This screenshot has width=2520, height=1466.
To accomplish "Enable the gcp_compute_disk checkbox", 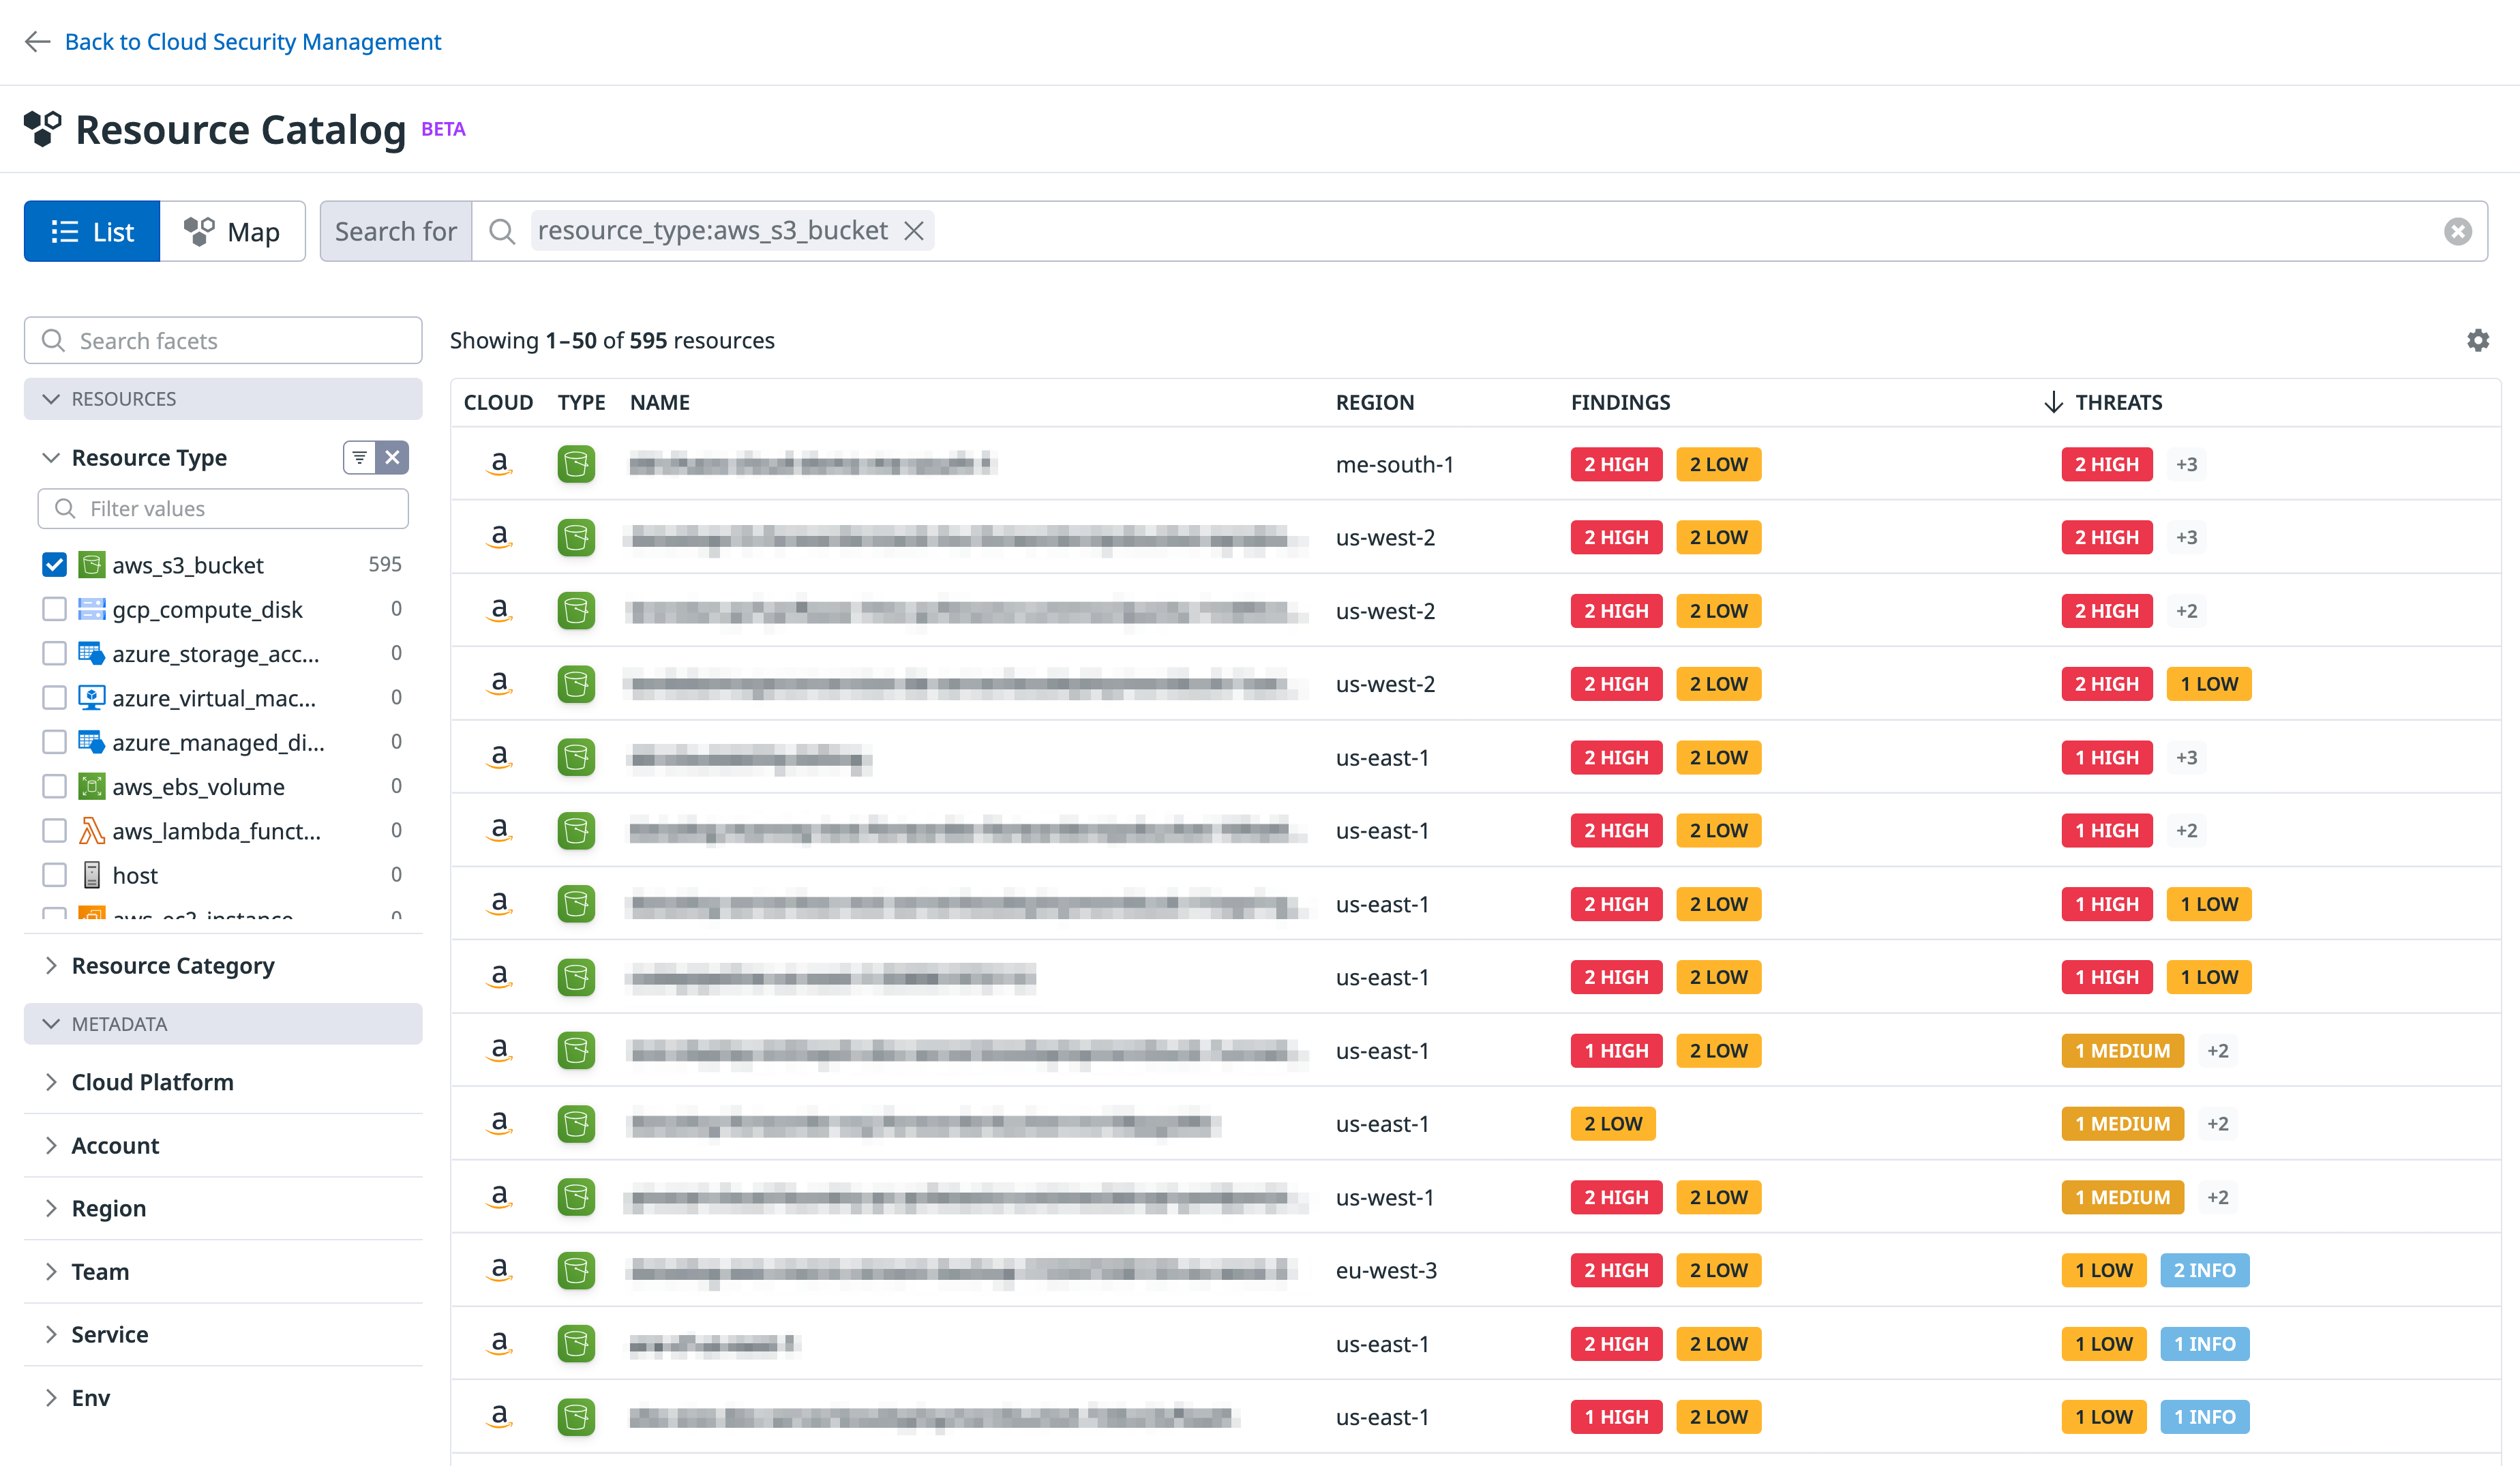I will tap(54, 609).
